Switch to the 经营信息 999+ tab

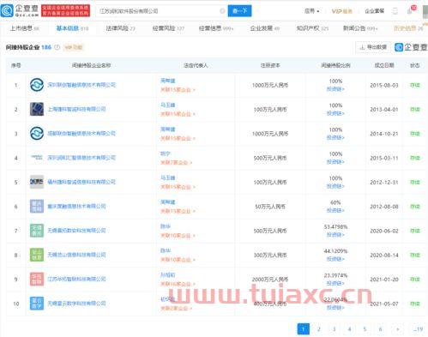(216, 28)
